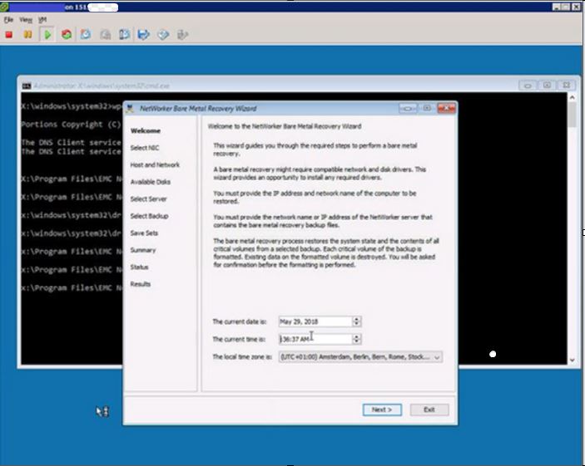Viewport: 585px width, 466px height.
Task: Power off the VM with red stop icon
Action: [9, 35]
